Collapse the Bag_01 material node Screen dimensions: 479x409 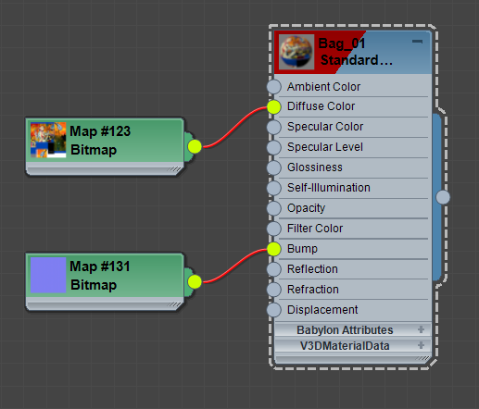point(417,41)
